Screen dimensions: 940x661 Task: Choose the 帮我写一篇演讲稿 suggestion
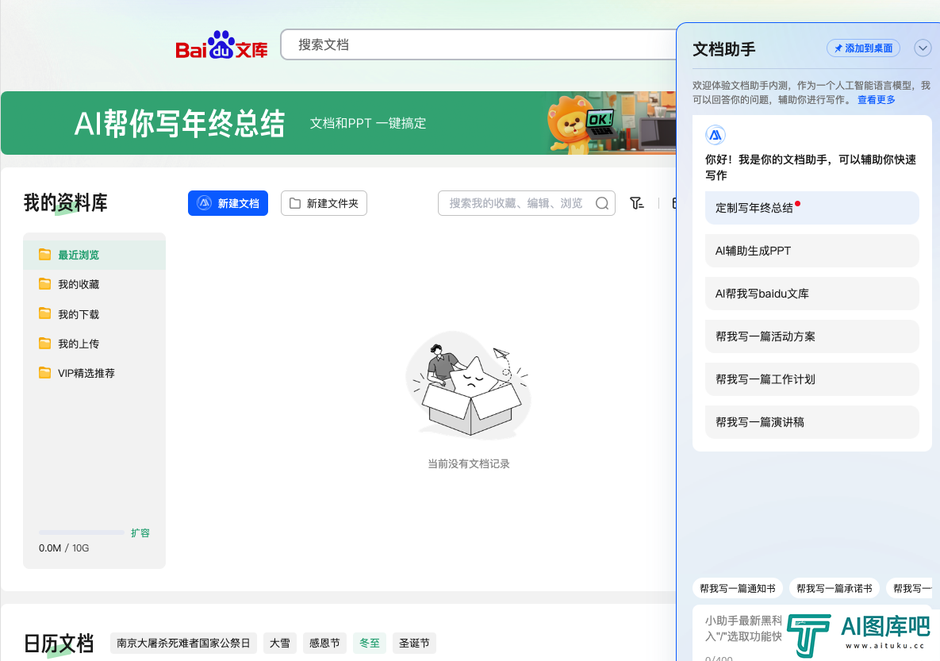click(x=811, y=422)
